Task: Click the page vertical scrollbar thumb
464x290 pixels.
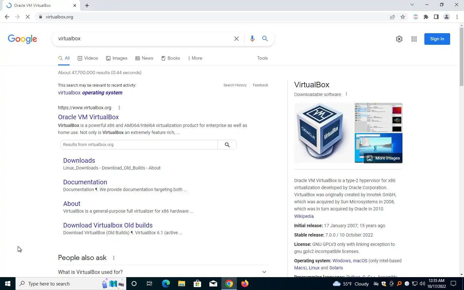Action: point(461,57)
